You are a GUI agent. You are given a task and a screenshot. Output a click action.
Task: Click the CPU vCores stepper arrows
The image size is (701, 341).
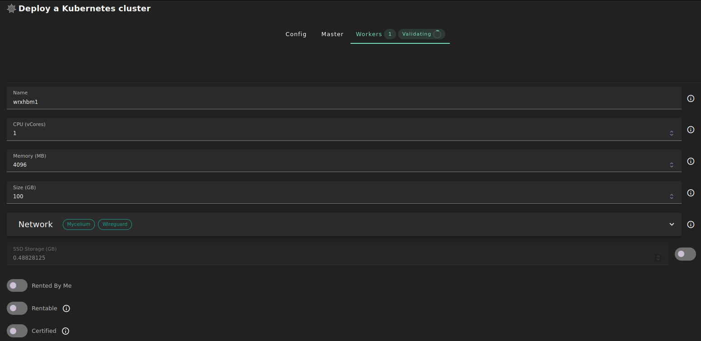click(672, 133)
